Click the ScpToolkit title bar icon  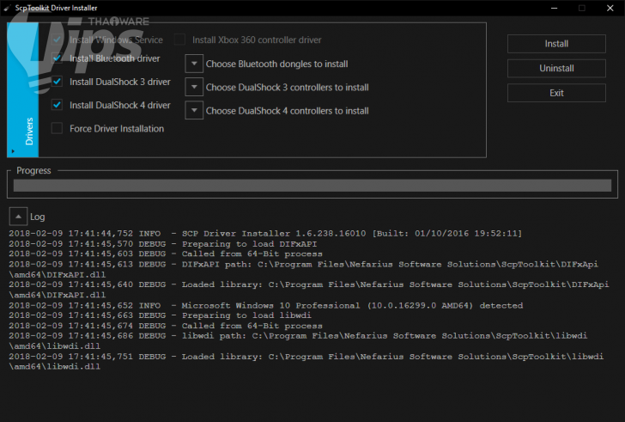tap(7, 8)
